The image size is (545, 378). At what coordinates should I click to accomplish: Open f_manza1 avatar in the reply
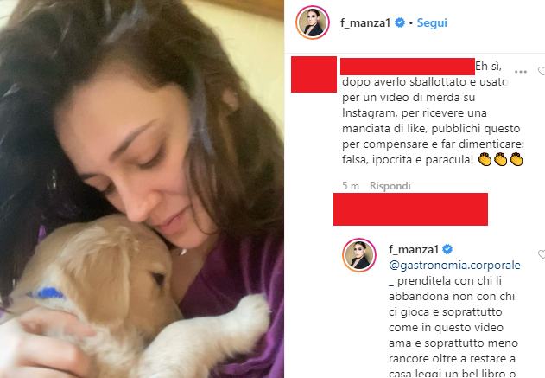359,255
